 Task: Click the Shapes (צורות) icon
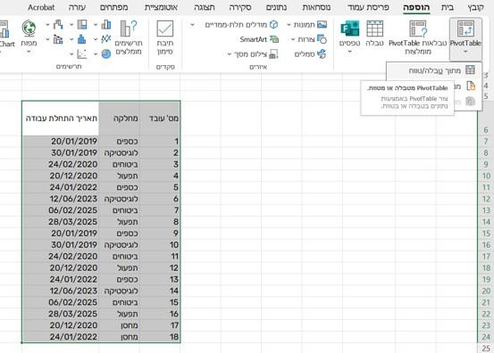[322, 39]
